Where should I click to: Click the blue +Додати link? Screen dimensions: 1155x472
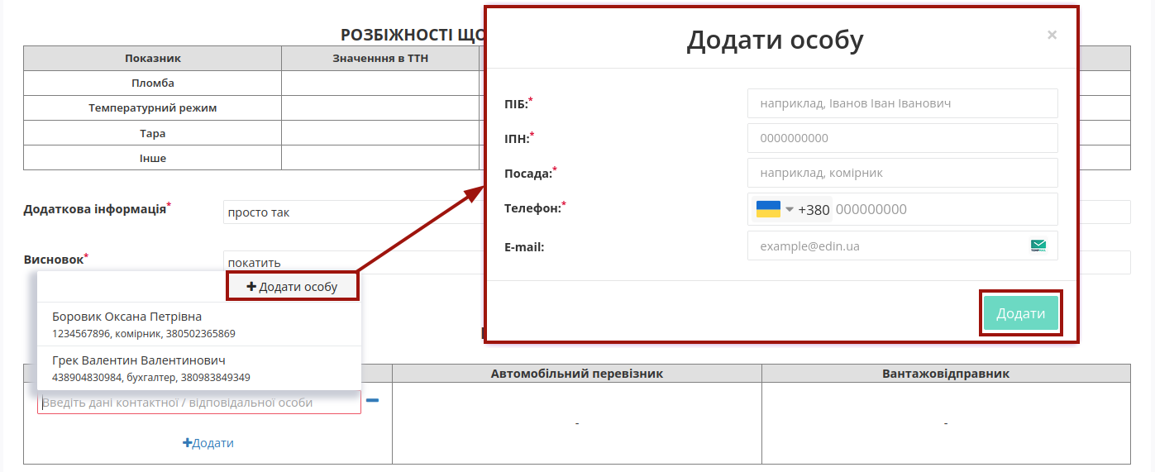(208, 443)
